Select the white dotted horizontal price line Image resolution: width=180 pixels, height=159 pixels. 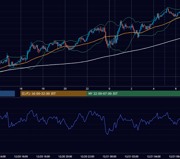[90, 77]
